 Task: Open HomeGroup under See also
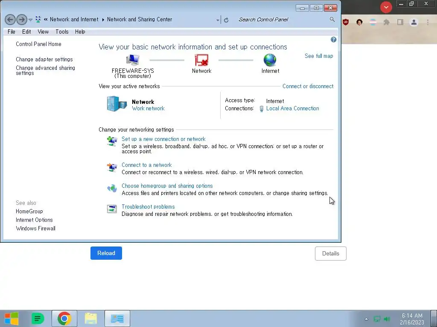click(x=29, y=211)
